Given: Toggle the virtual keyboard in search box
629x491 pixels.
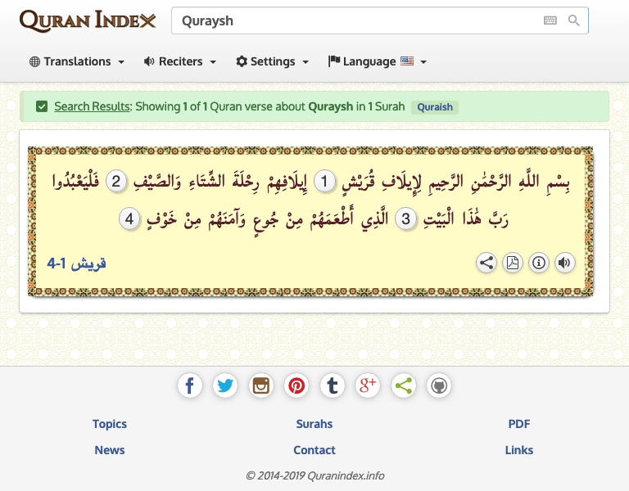Looking at the screenshot, I should pos(550,20).
